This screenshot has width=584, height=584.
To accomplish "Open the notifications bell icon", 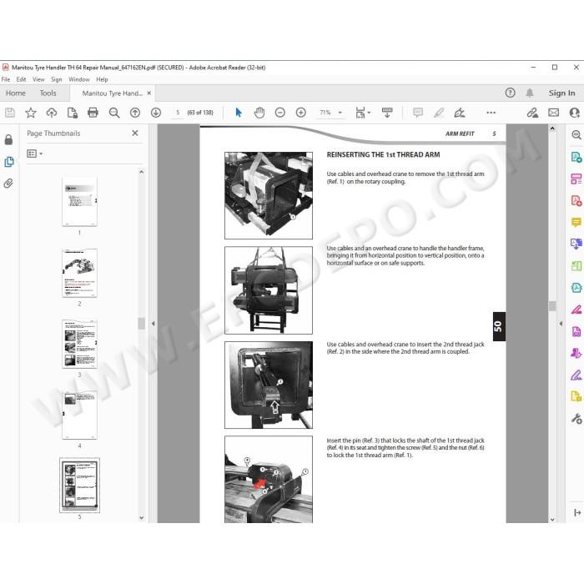I will pyautogui.click(x=530, y=93).
